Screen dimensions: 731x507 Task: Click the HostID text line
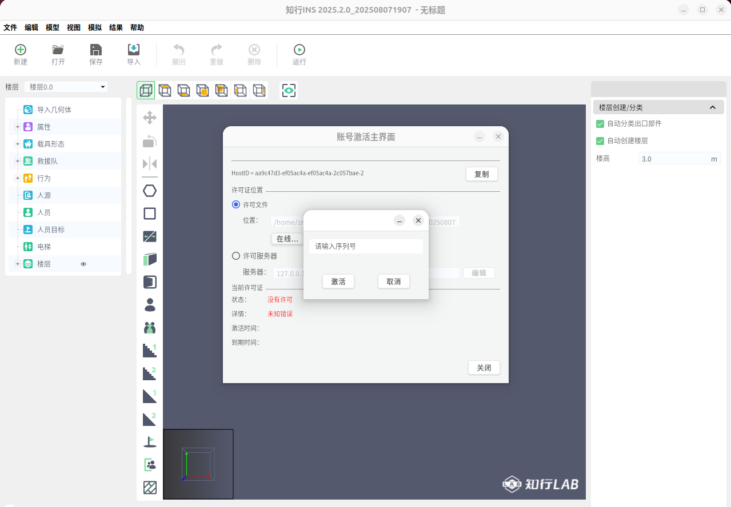point(298,173)
